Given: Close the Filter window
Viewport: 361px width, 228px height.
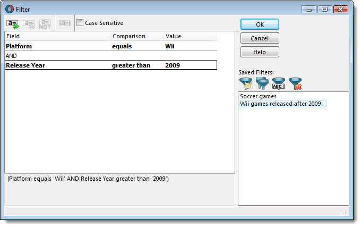Looking at the screenshot, I should tap(341, 10).
